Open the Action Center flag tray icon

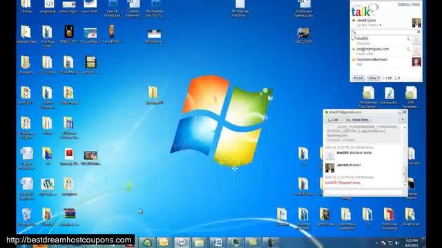coord(383,243)
